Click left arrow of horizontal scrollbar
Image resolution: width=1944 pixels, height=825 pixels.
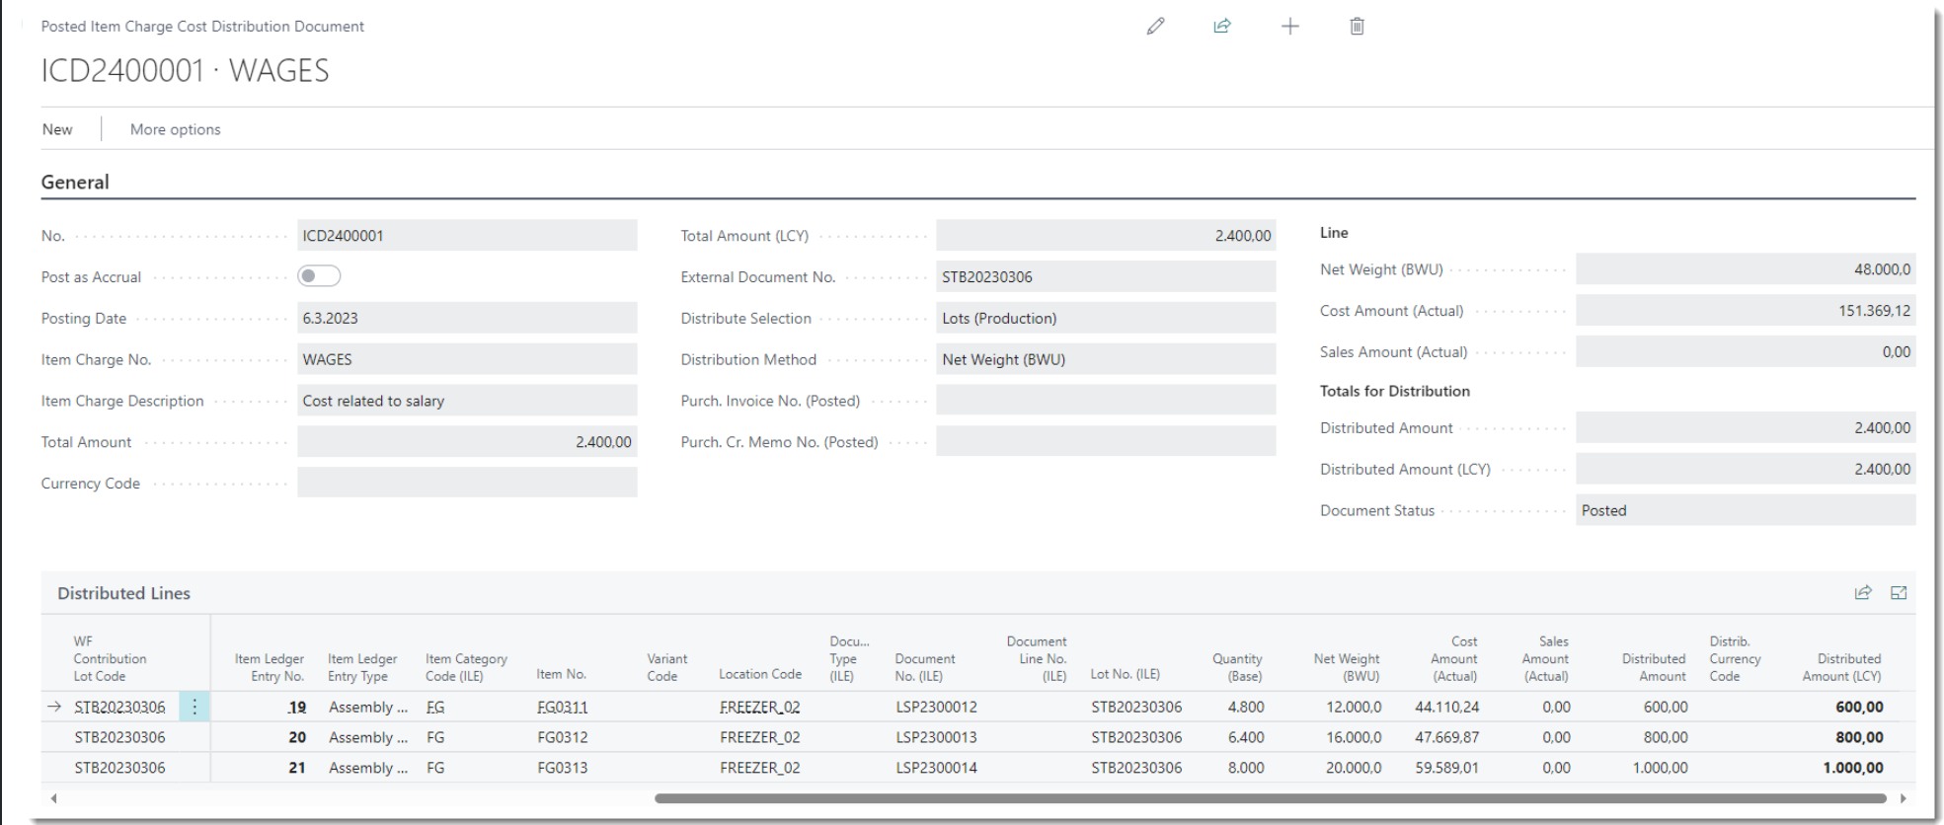(x=54, y=798)
